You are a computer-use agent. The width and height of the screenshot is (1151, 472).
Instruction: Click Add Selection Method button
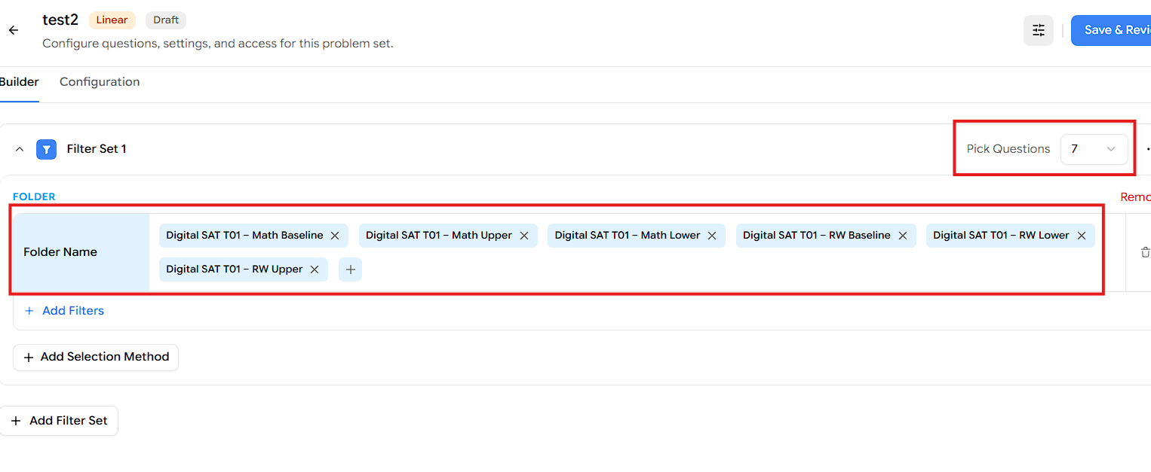pos(96,357)
